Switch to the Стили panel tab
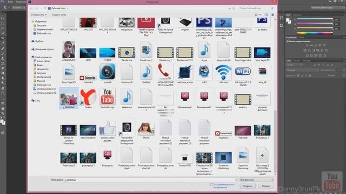This screenshot has width=346, height=194. (x=301, y=38)
